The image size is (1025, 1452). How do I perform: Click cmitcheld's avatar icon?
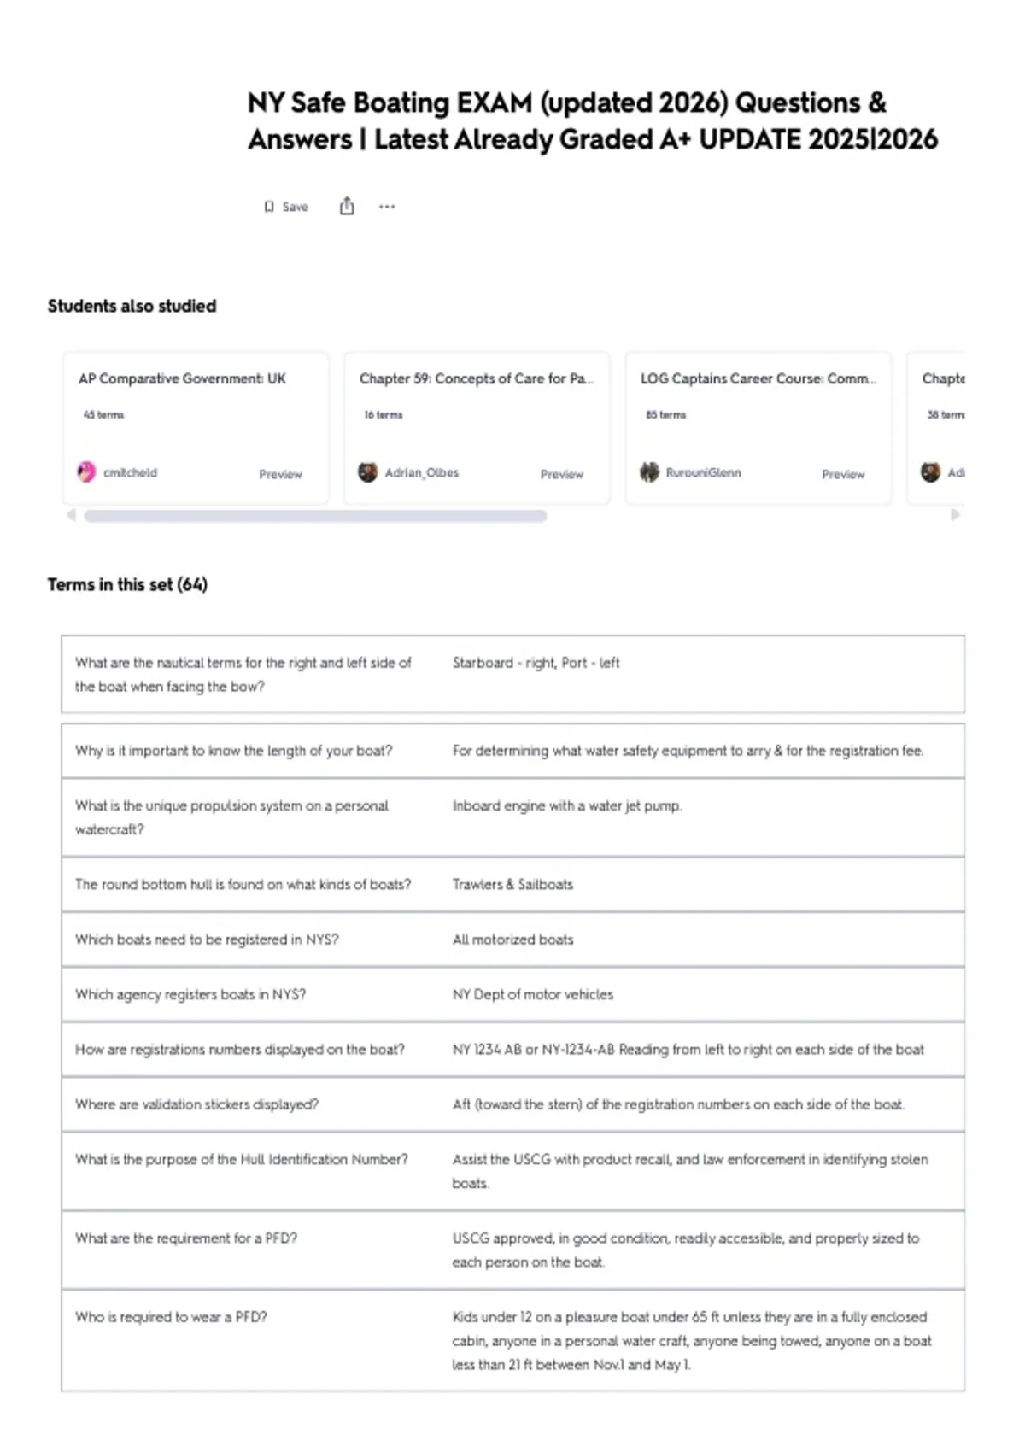(x=86, y=472)
